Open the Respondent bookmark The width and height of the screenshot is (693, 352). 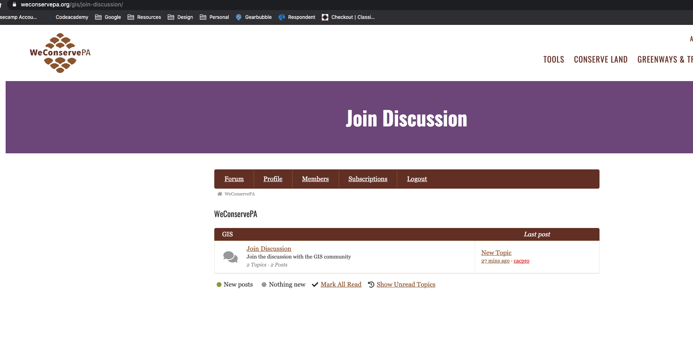pyautogui.click(x=297, y=17)
